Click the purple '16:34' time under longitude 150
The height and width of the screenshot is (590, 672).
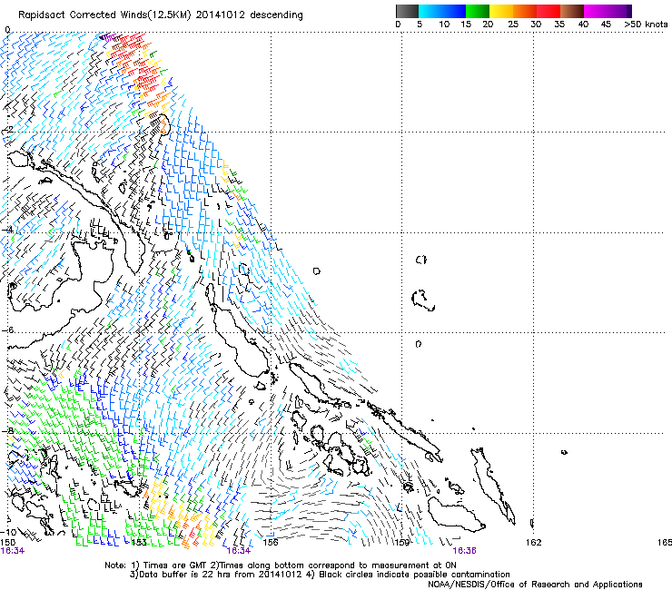(13, 551)
